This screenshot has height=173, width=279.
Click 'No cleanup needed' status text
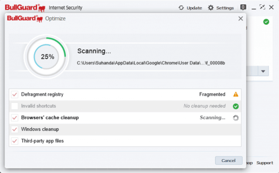[204, 106]
